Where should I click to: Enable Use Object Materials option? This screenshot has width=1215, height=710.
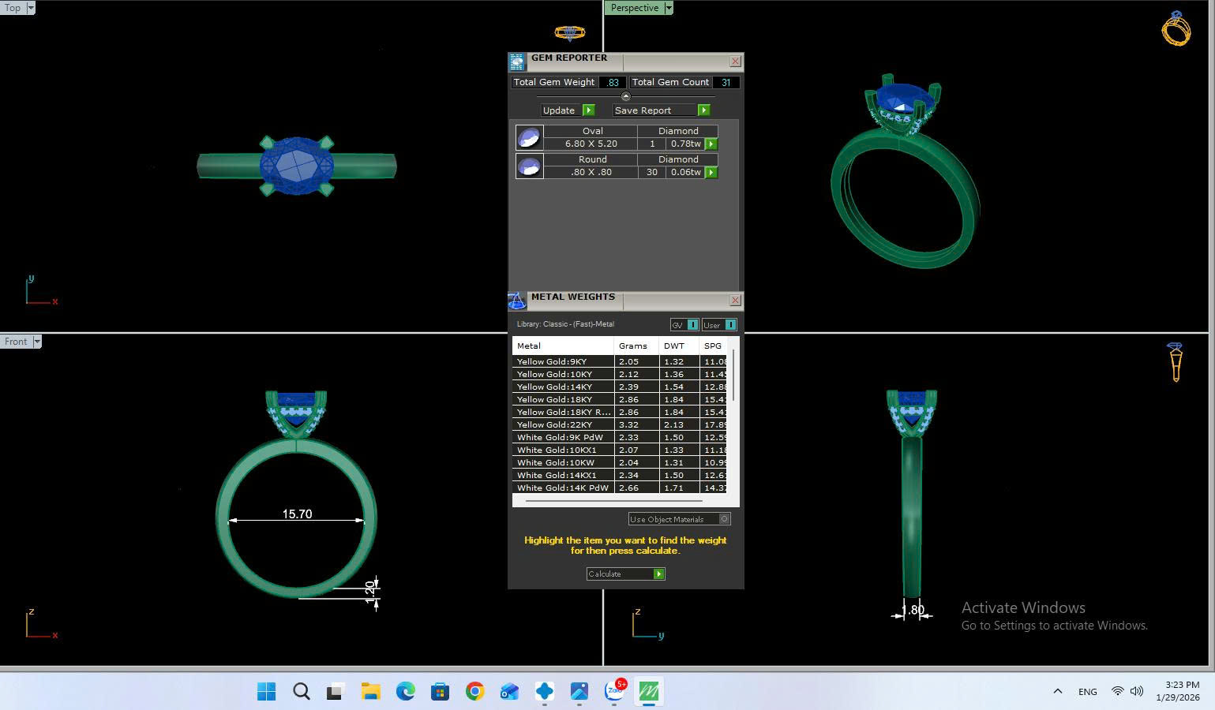tap(724, 519)
